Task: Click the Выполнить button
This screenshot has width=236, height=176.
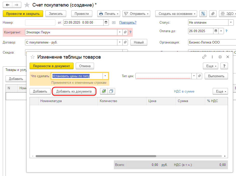Action: tap(216, 76)
